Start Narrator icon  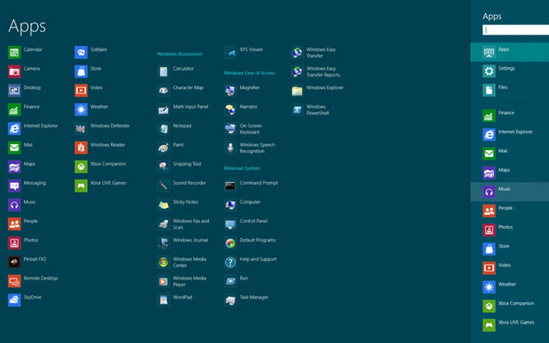click(x=230, y=110)
